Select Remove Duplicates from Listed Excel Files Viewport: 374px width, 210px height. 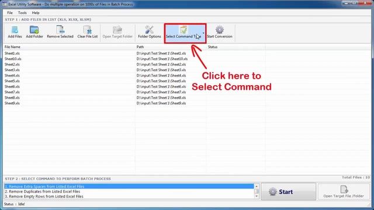tap(129, 191)
